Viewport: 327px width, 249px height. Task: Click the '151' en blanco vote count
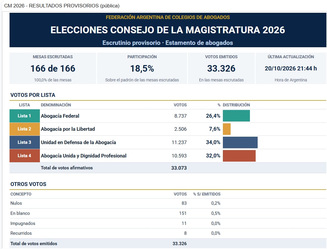pos(183,213)
